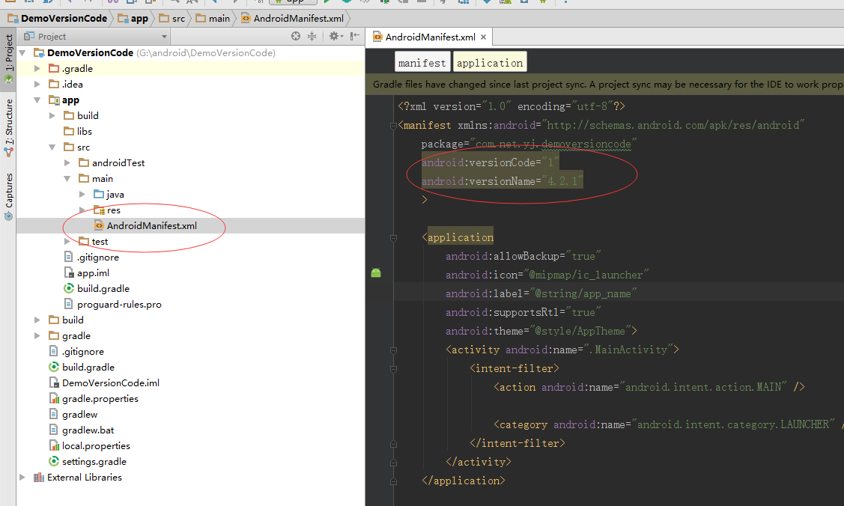844x506 pixels.
Task: Toggle the Project side tool window tab
Action: pyautogui.click(x=9, y=58)
